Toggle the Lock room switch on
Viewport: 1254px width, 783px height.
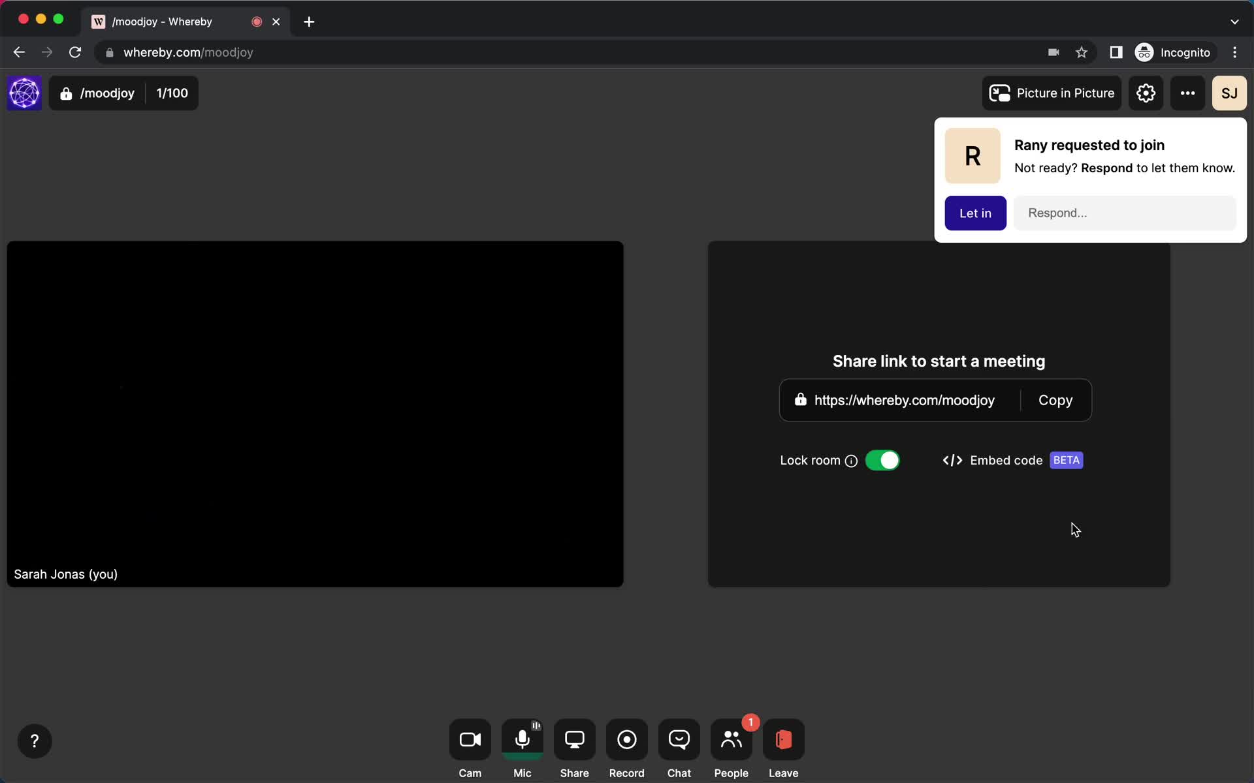[882, 460]
